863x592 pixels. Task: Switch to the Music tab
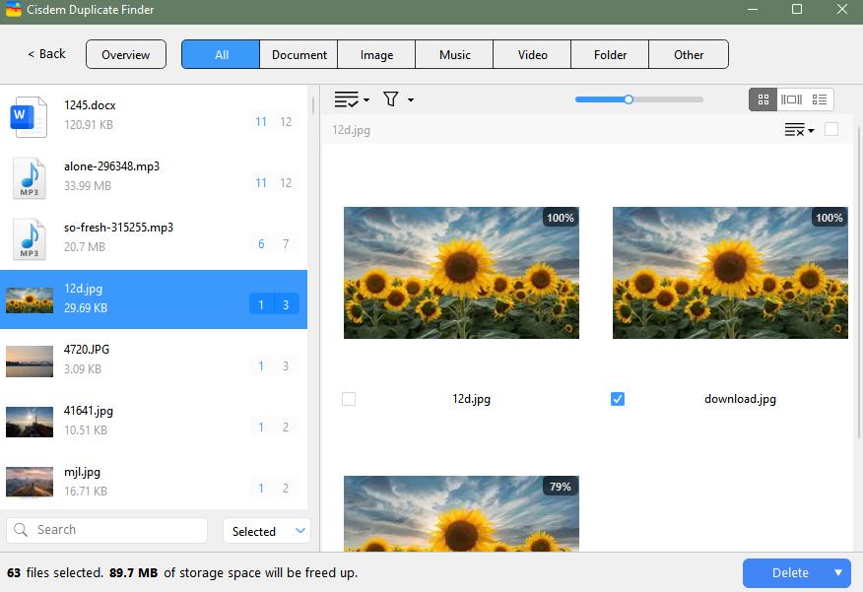coord(454,55)
